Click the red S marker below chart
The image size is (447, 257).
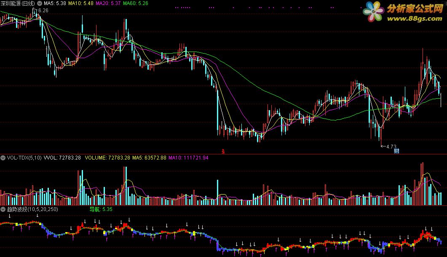coord(223,151)
